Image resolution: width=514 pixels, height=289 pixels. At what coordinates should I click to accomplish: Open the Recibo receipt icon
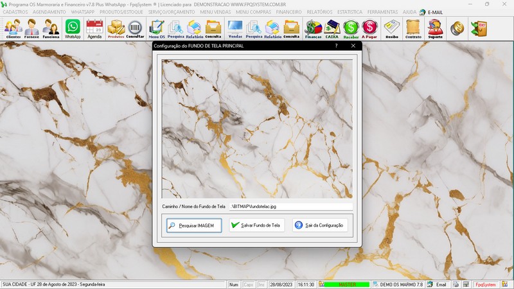pyautogui.click(x=392, y=29)
